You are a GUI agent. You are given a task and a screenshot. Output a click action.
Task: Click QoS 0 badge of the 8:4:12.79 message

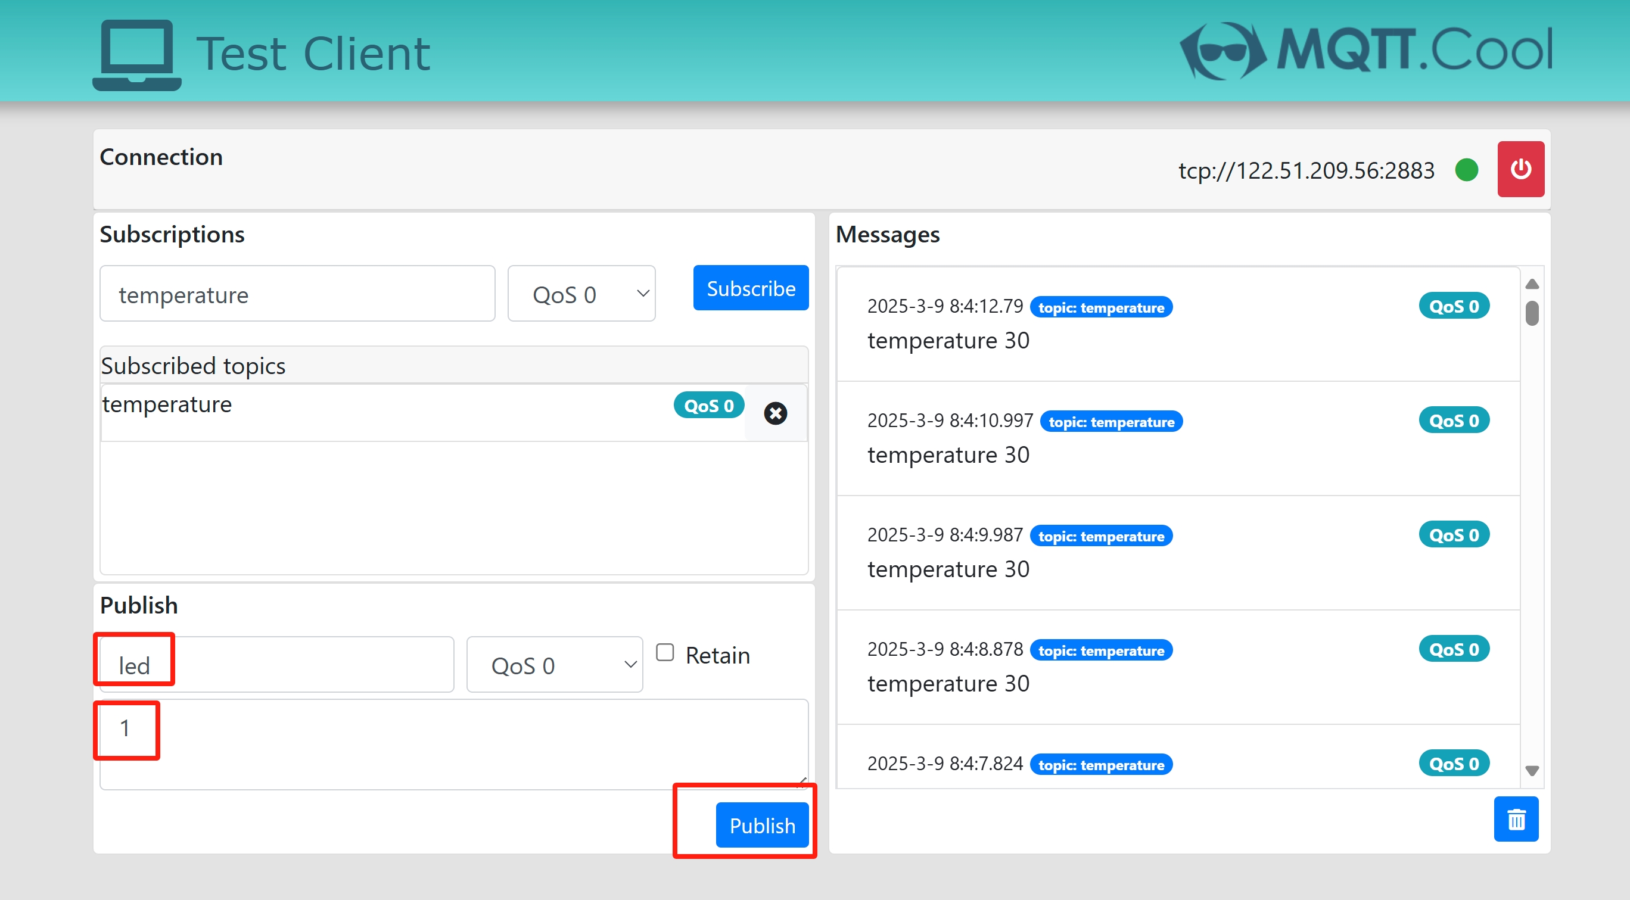pyautogui.click(x=1454, y=306)
